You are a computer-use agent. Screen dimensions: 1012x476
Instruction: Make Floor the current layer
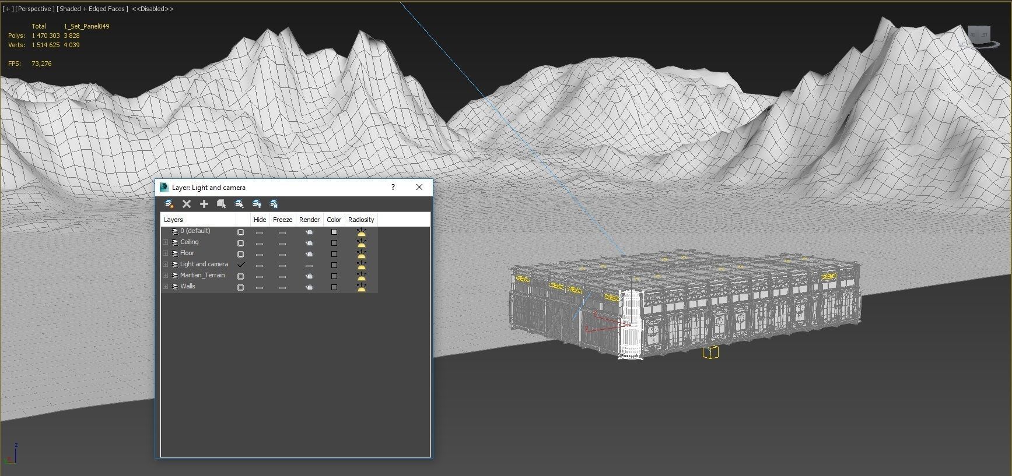pos(240,254)
